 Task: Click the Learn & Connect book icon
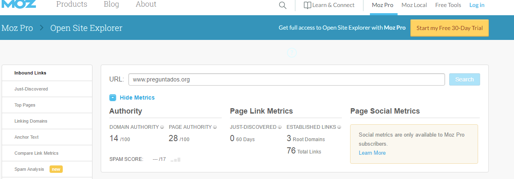tap(307, 5)
